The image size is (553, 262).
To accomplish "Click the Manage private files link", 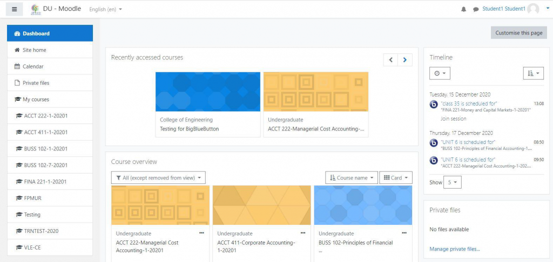I will tap(454, 249).
